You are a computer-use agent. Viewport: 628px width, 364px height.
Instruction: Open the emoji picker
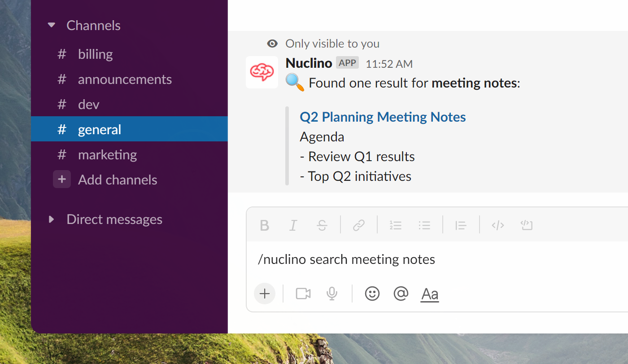pos(372,294)
